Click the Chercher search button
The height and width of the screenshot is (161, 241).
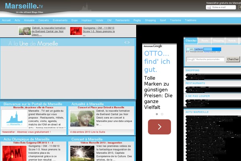(x=233, y=59)
